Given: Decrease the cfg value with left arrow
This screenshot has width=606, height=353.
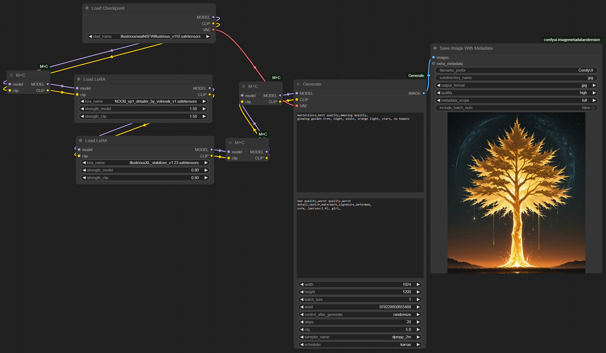Looking at the screenshot, I should (302, 330).
